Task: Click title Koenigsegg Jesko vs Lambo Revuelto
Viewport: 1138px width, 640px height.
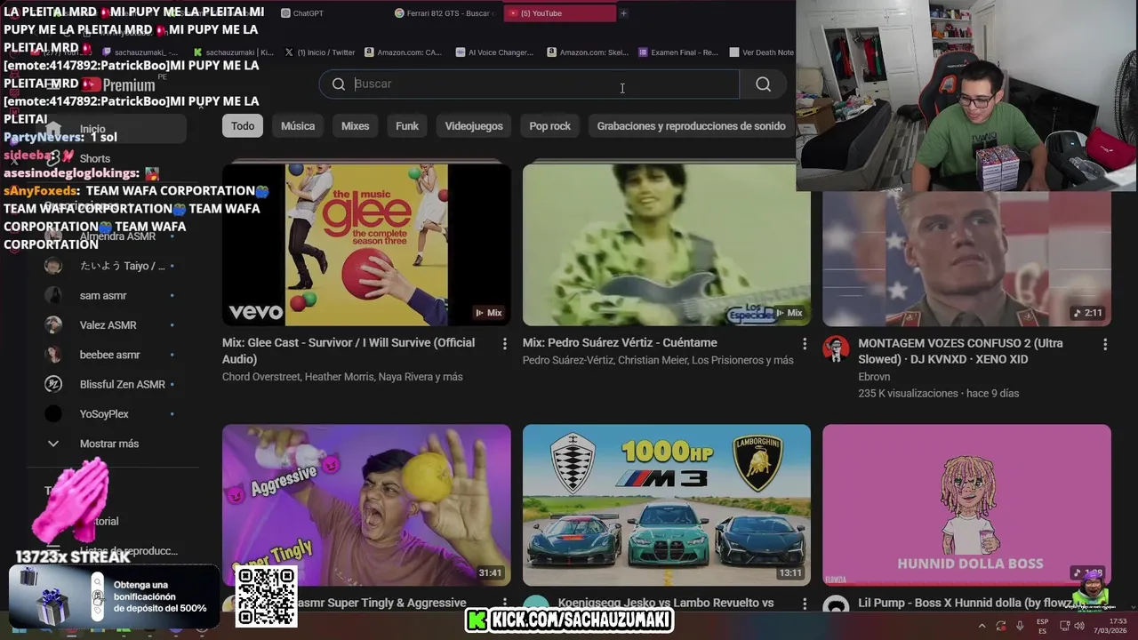Action: [x=666, y=603]
